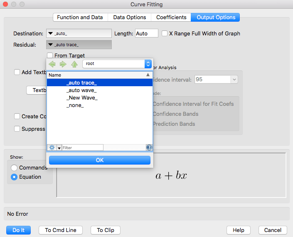Image resolution: width=293 pixels, height=237 pixels.
Task: Enable X Range Full Width of Graph
Action: (x=165, y=33)
